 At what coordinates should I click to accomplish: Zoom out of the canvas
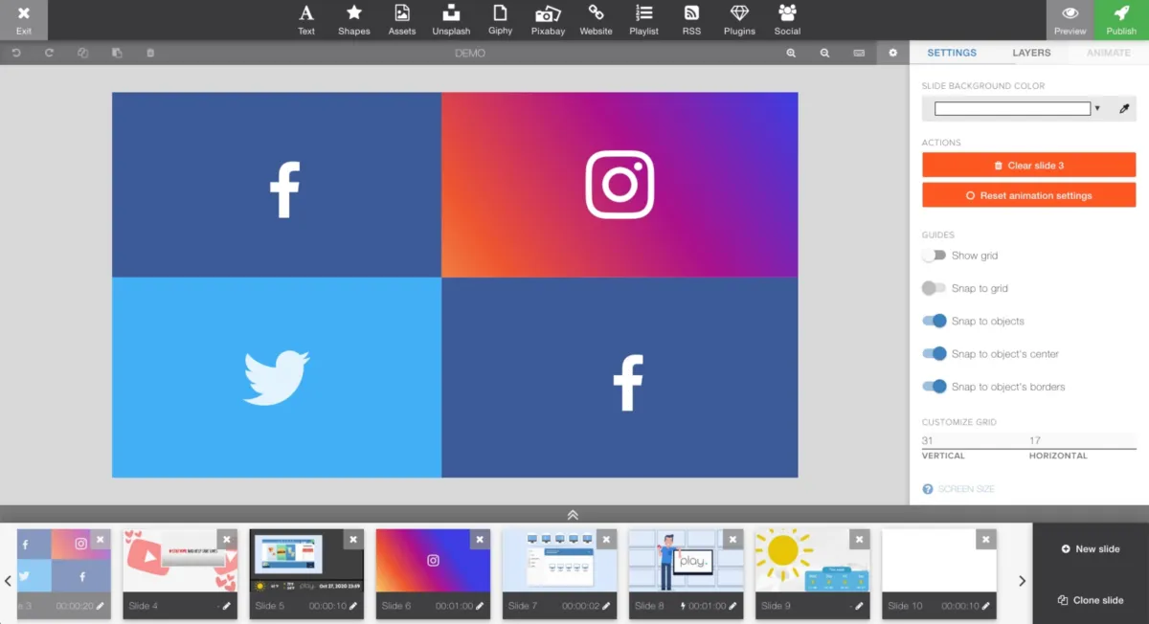(x=824, y=53)
